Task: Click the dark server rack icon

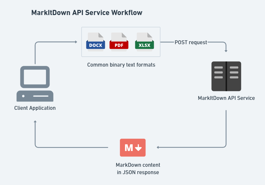Action: (226, 76)
